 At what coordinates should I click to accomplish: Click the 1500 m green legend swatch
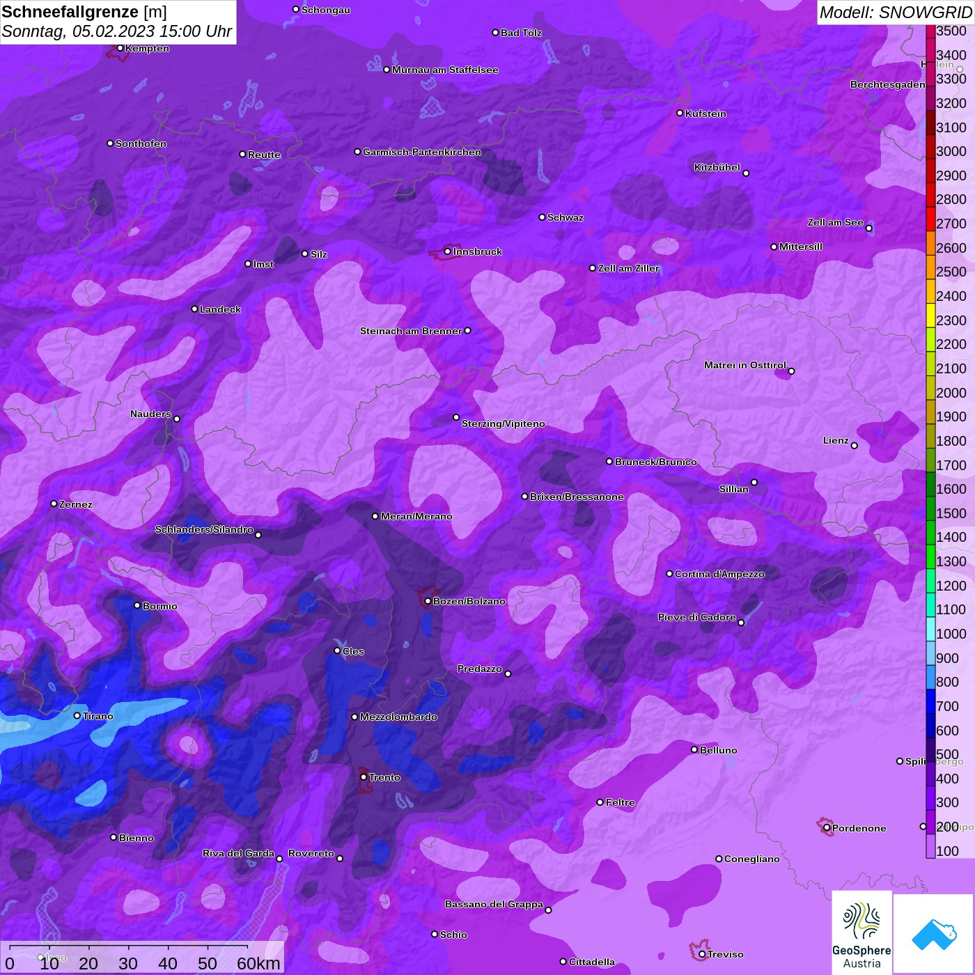point(930,508)
